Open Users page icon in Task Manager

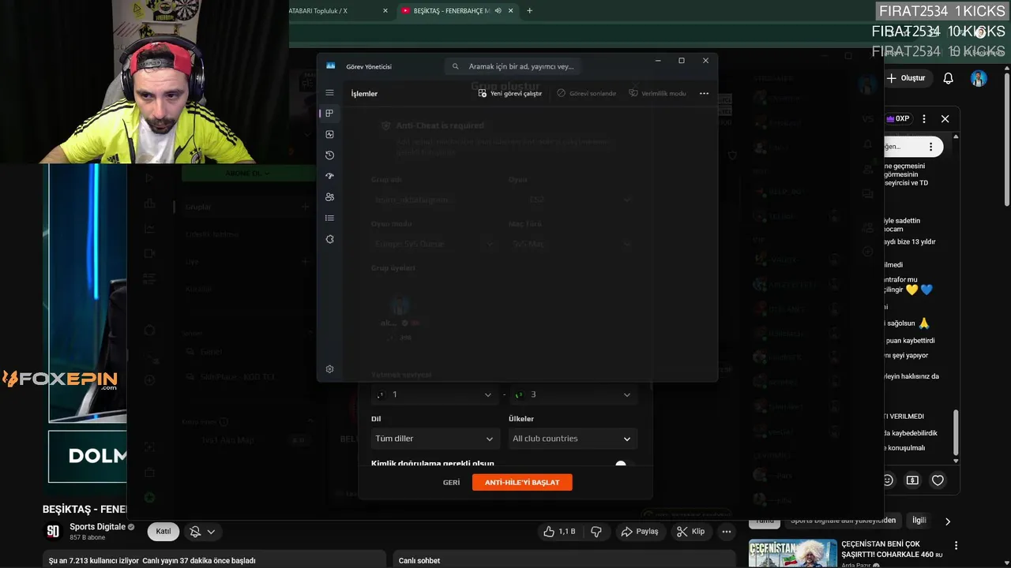pos(330,197)
